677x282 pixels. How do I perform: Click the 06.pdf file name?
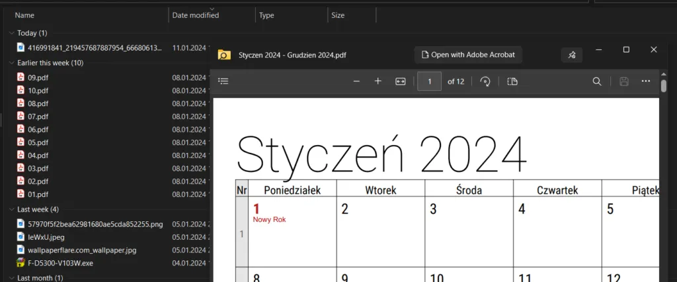38,130
